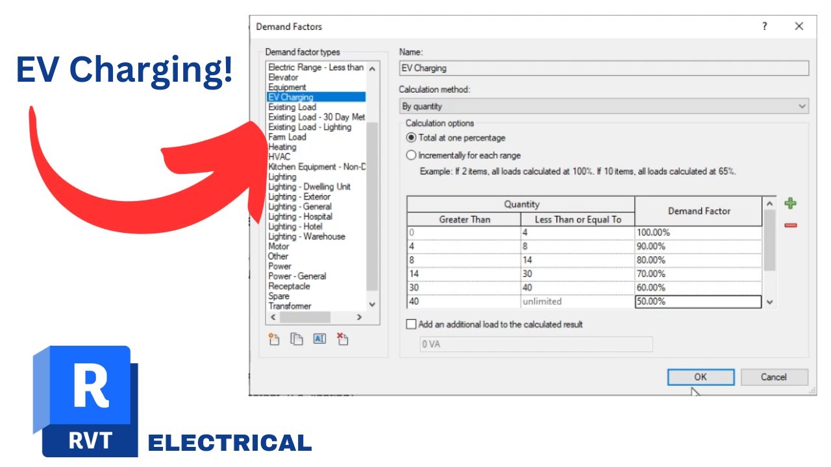Select Power - General list item
Viewport: 831px width, 467px height.
[297, 276]
